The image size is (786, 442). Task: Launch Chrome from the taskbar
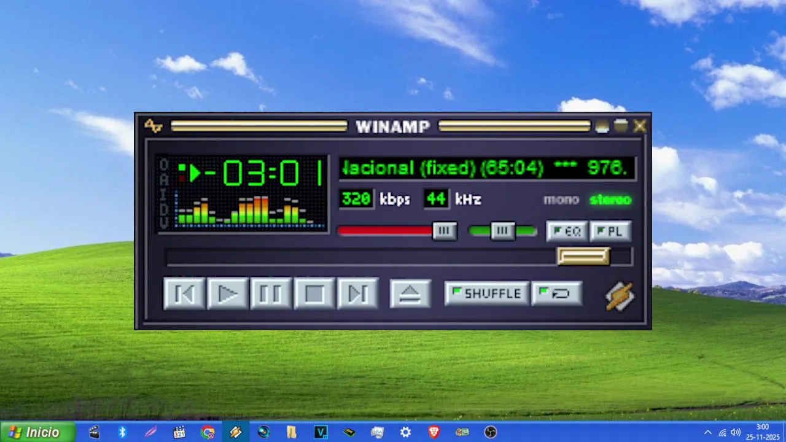(208, 432)
